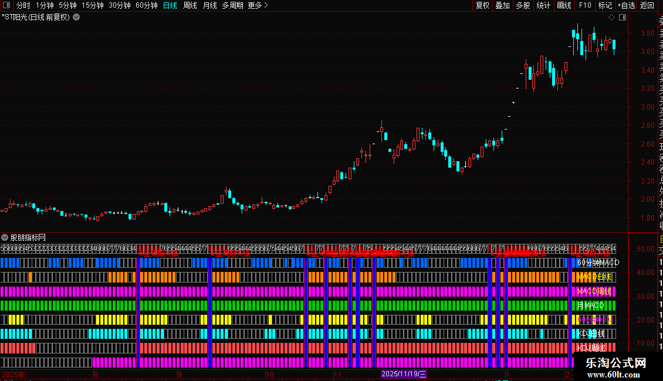The image size is (663, 381).
Task: Click the 60分钟MACD indicator label
Action: pyautogui.click(x=598, y=263)
